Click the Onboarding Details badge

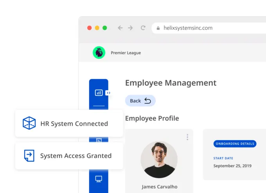(235, 144)
